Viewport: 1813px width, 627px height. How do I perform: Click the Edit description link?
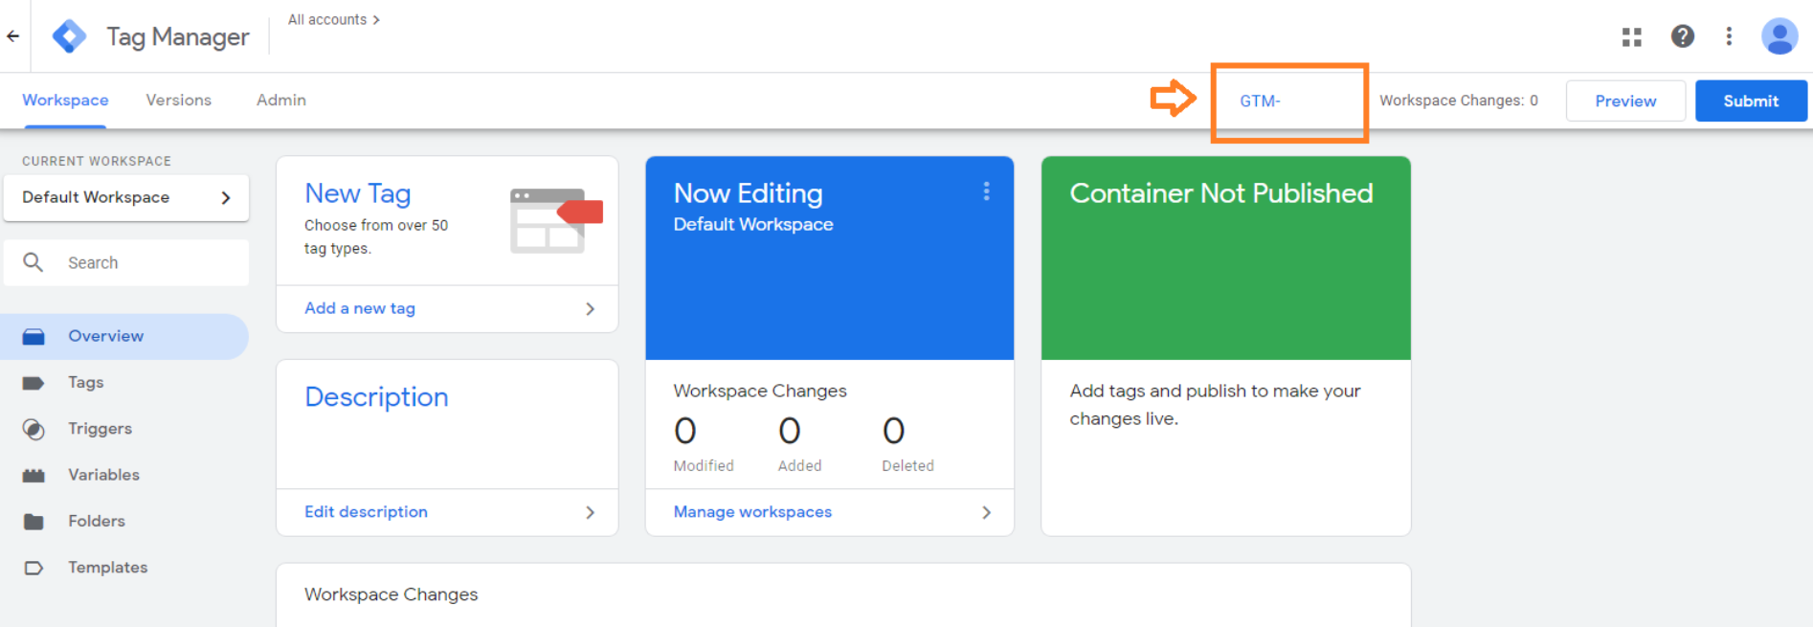366,512
